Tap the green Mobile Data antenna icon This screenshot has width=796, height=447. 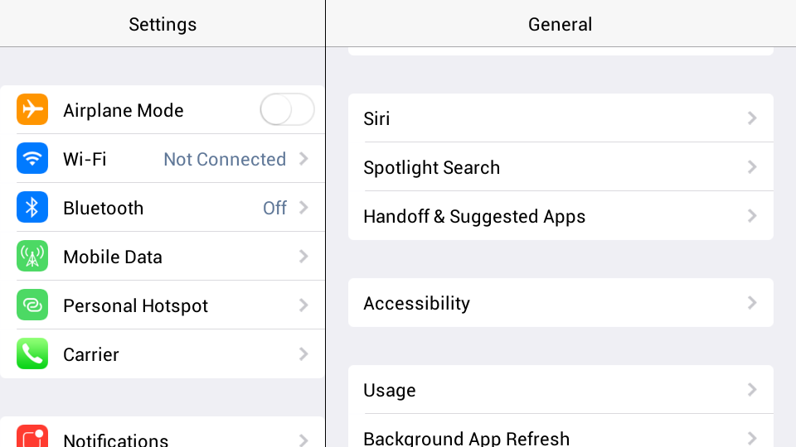32,256
